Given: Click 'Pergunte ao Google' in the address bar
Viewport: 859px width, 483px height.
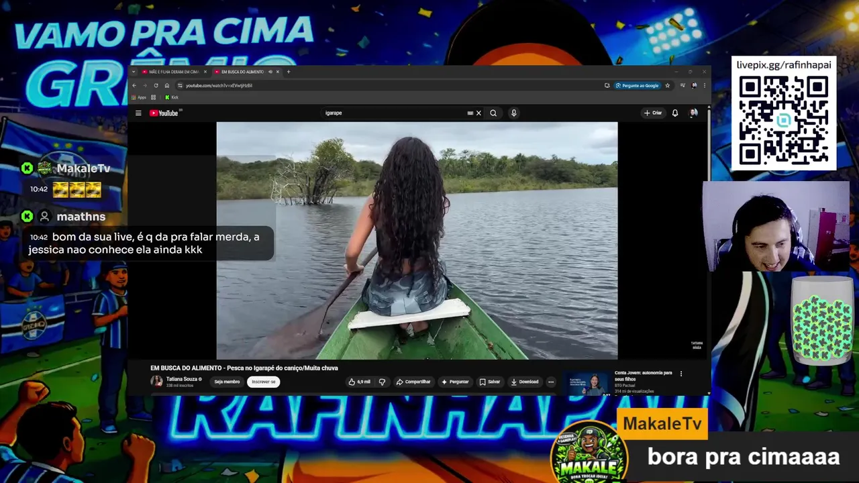Looking at the screenshot, I should pyautogui.click(x=638, y=85).
